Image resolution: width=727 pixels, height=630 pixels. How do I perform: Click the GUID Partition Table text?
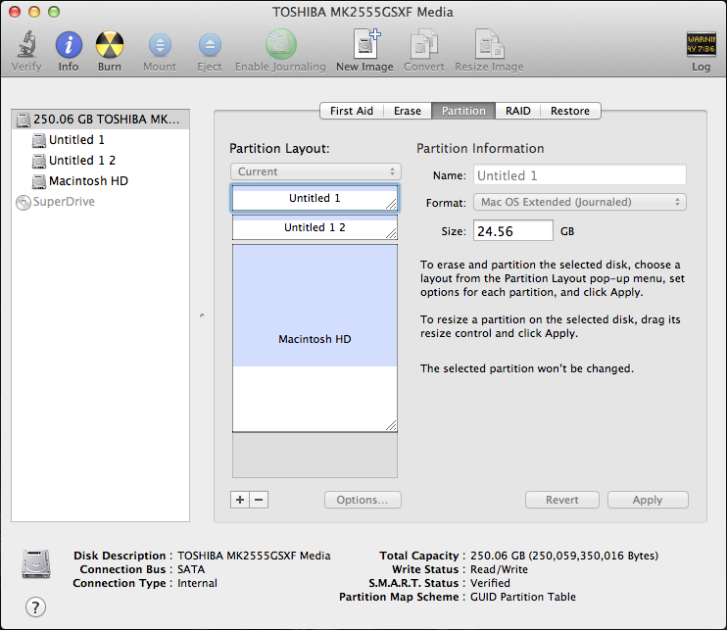click(523, 597)
